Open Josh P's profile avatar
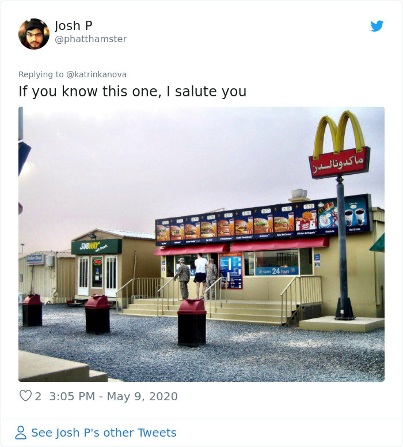The image size is (403, 447). pos(34,34)
